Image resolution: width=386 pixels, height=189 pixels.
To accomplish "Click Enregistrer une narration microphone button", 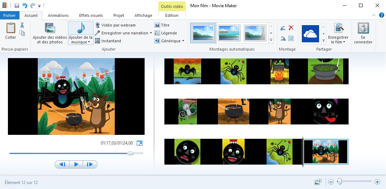I will (x=122, y=33).
